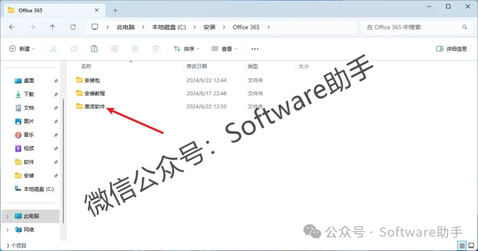Click the Paste clipboard icon
This screenshot has width=478, height=251.
[94, 49]
